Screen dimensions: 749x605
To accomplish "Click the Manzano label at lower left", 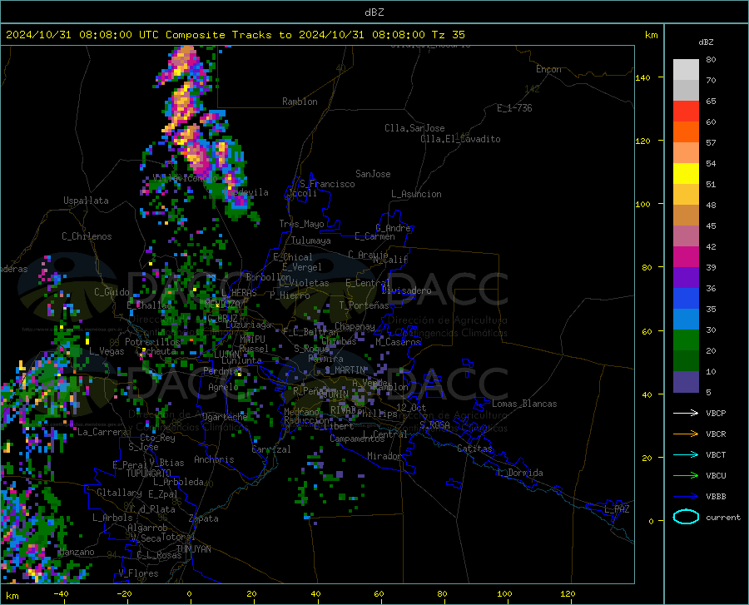I will (x=77, y=552).
